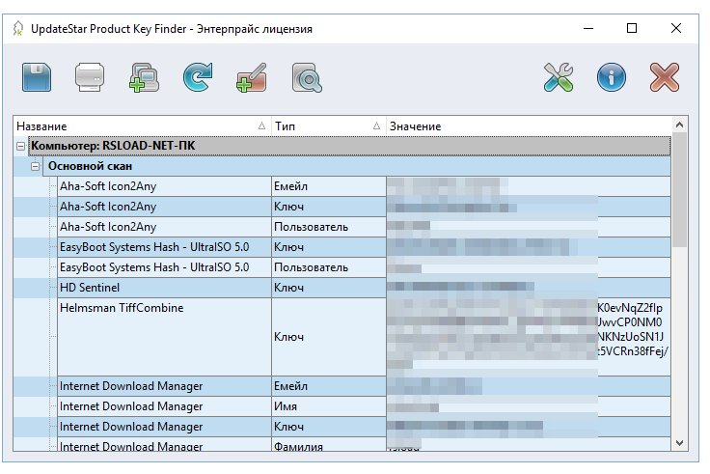The height and width of the screenshot is (474, 710).
Task: Select the Компьютер: RSLOAD-NET-ПК row
Action: pyautogui.click(x=349, y=146)
